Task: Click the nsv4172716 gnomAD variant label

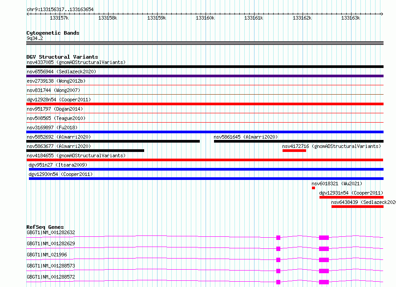Action: pyautogui.click(x=331, y=146)
